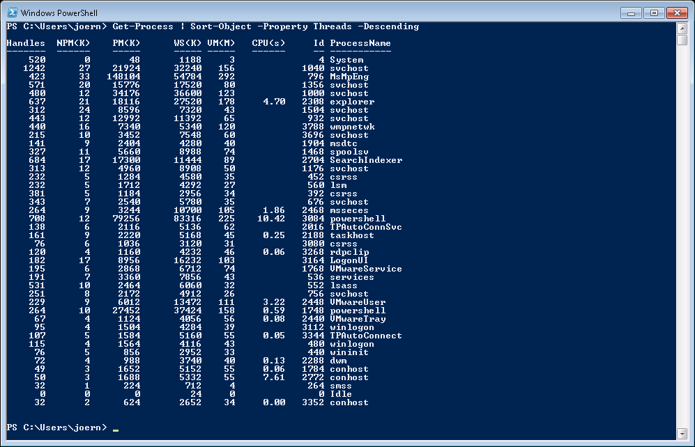This screenshot has width=695, height=447.
Task: Click the CPU value 7.61
Action: pos(274,377)
